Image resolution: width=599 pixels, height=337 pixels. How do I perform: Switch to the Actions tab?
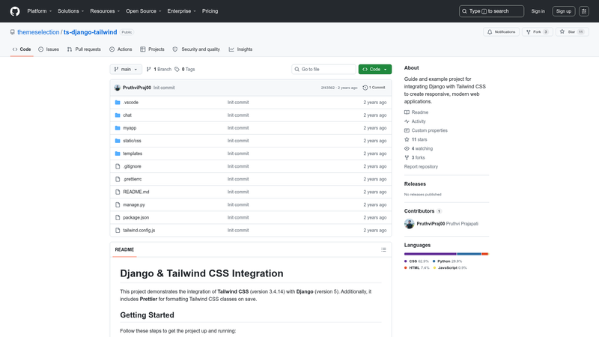[x=121, y=49]
